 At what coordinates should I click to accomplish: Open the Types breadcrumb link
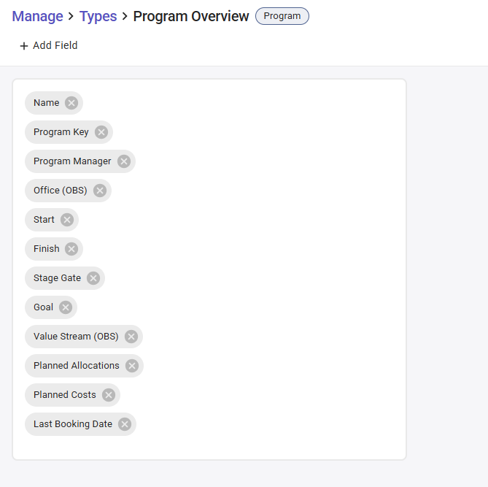coord(98,16)
